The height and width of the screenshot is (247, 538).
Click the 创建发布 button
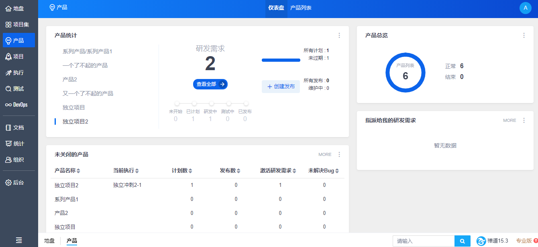[281, 87]
